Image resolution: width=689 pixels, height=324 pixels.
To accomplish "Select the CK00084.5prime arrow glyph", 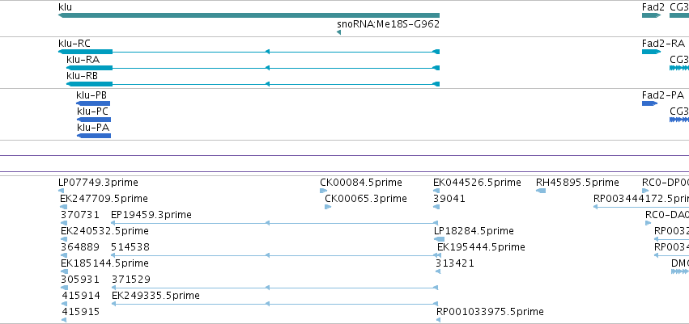I will pos(323,191).
